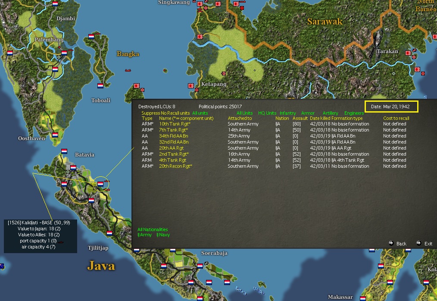This screenshot has height=301, width=437.
Task: Show only Artillery units
Action: [x=330, y=113]
